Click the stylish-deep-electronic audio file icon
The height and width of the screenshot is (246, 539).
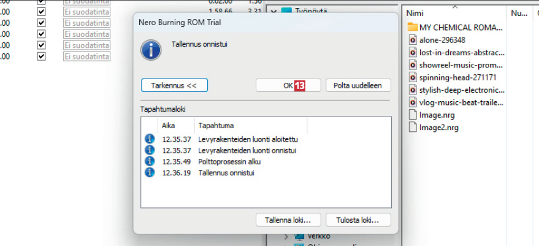click(413, 90)
